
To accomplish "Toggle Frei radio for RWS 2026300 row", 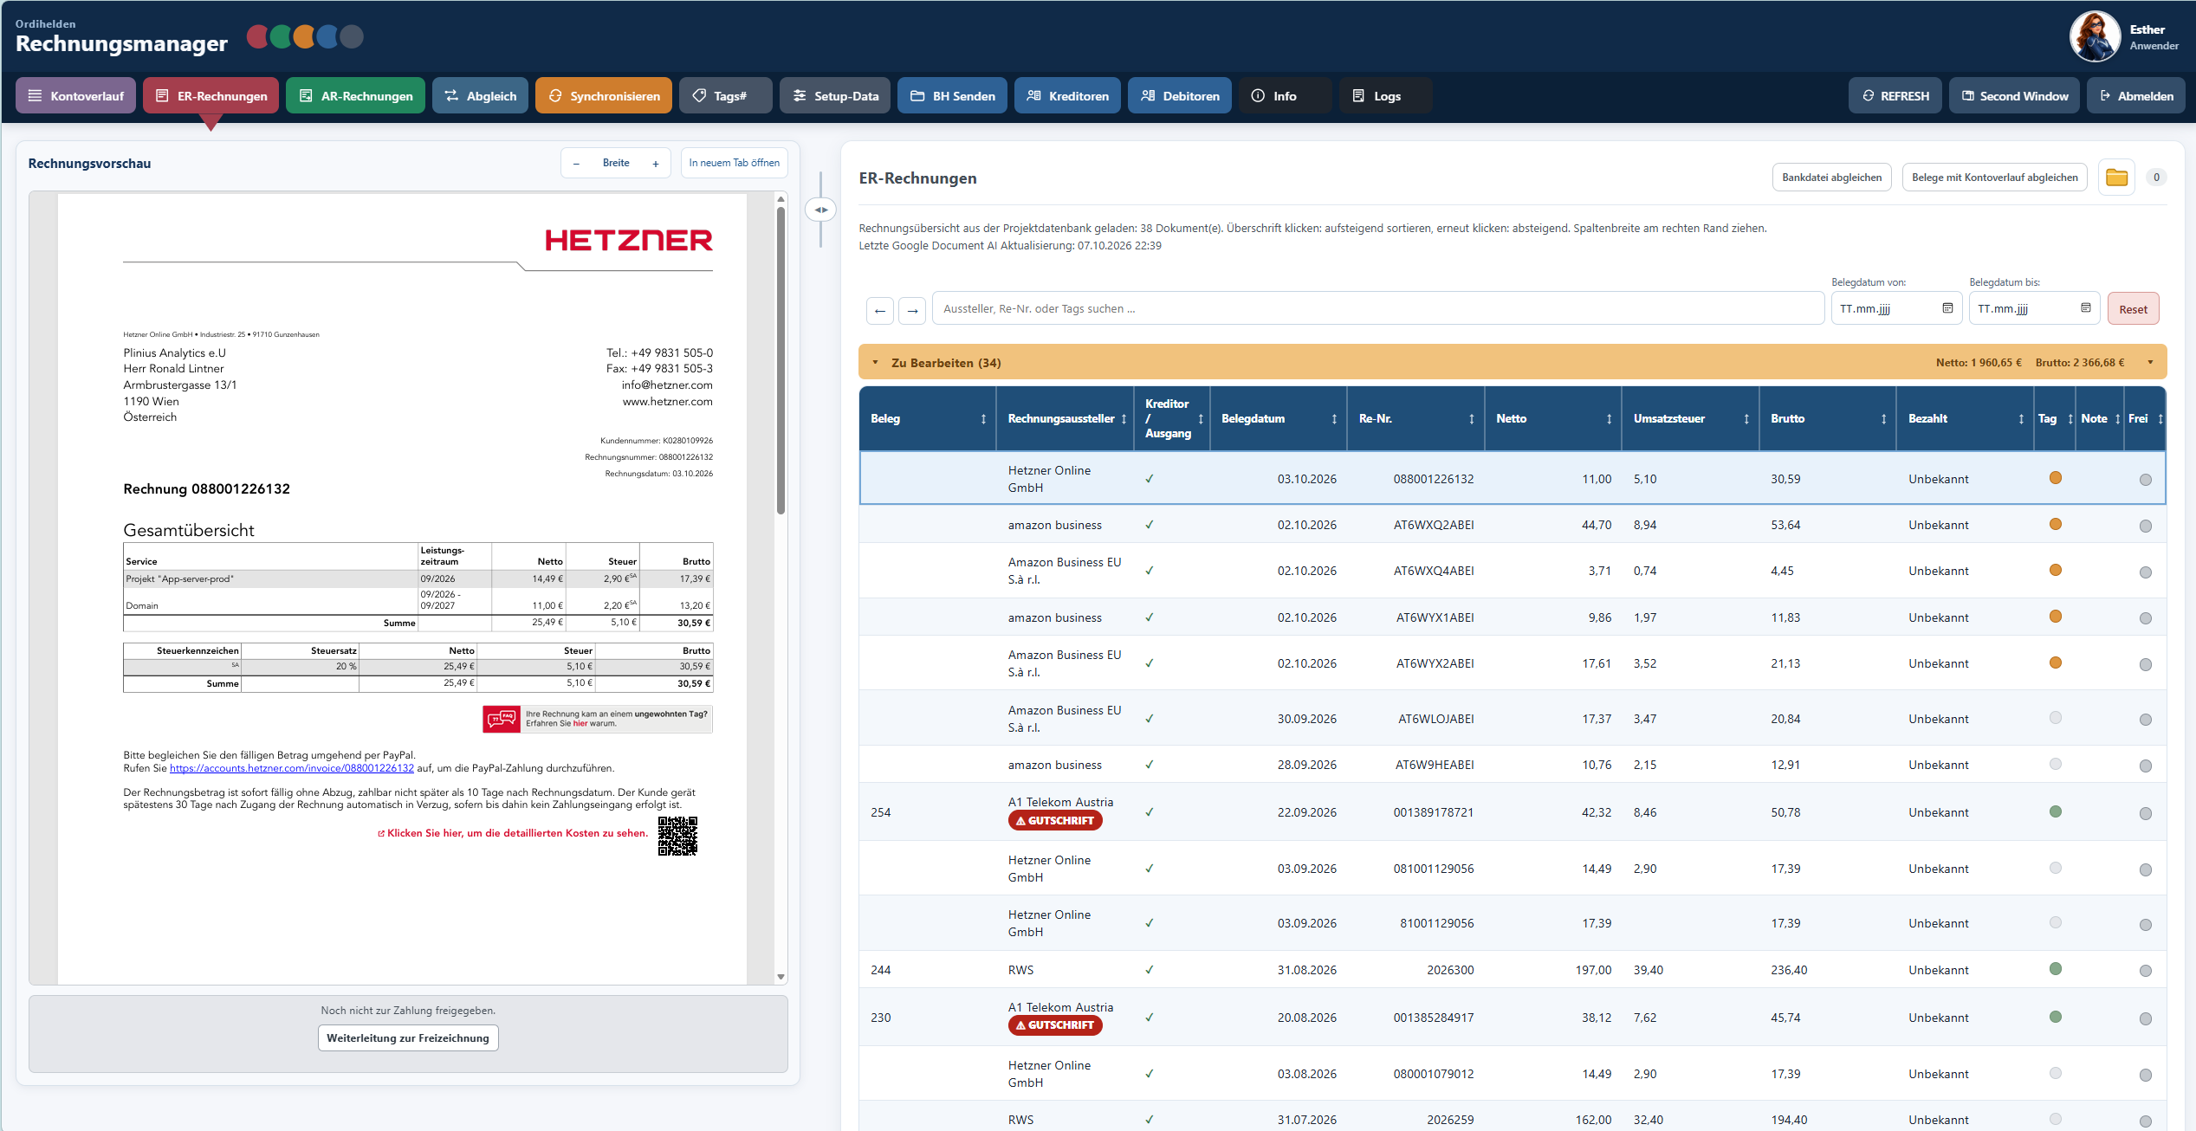I will tap(2146, 971).
